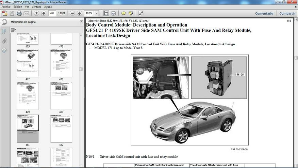
Task: Open the Ventana menu
Action: pos(36,7)
